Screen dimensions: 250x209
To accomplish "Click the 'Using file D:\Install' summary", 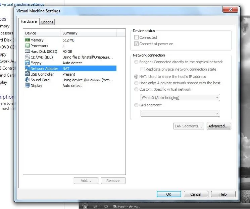I will point(88,57).
